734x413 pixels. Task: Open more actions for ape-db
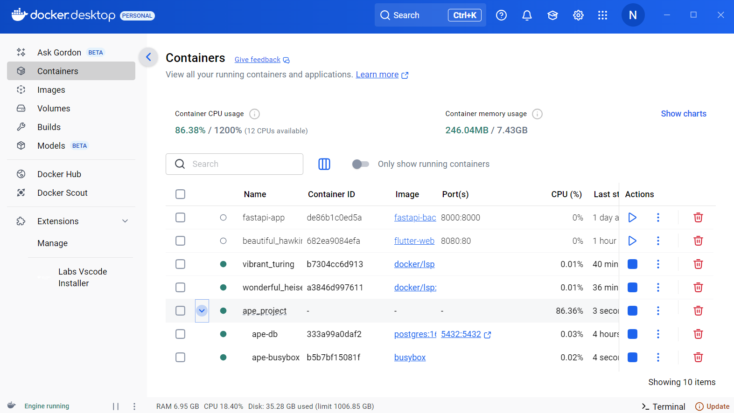(658, 334)
